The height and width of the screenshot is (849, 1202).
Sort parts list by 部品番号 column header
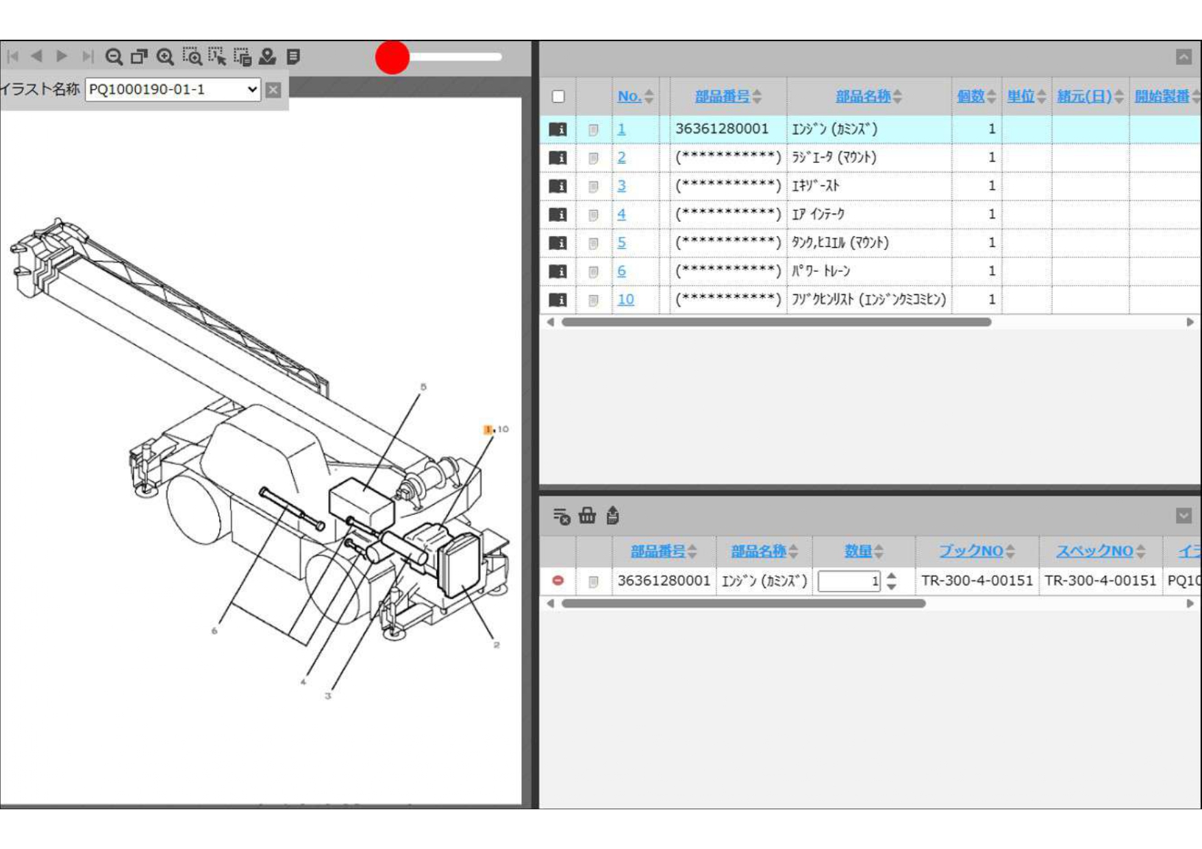(x=727, y=97)
